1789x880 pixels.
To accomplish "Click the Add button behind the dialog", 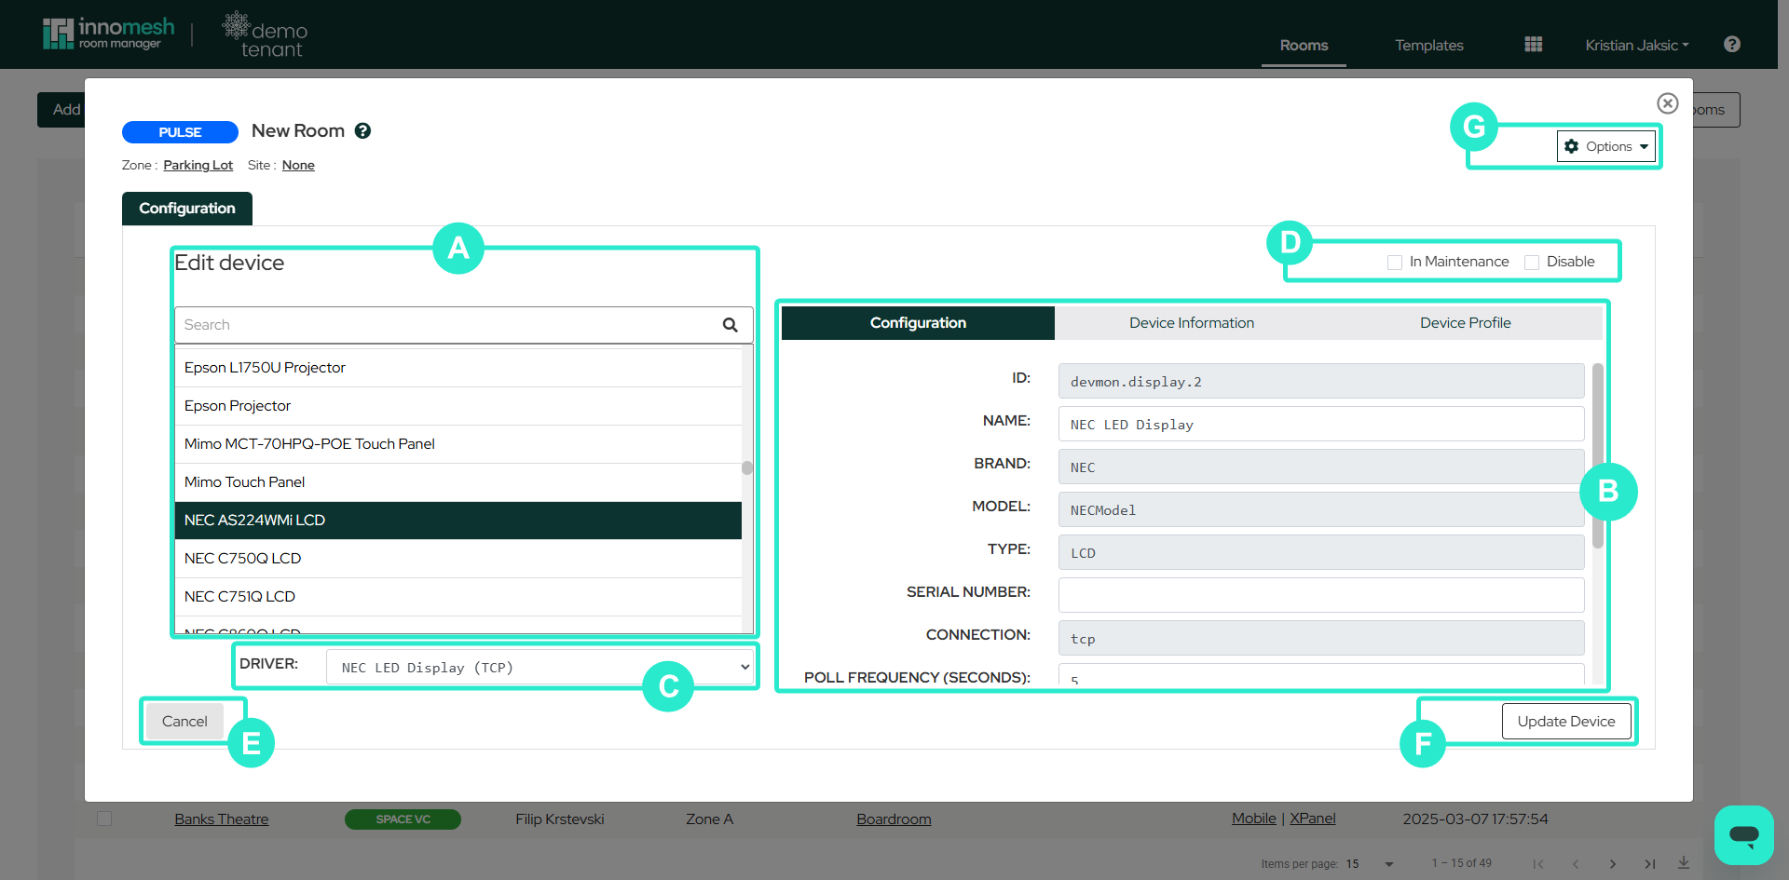I will pyautogui.click(x=61, y=110).
